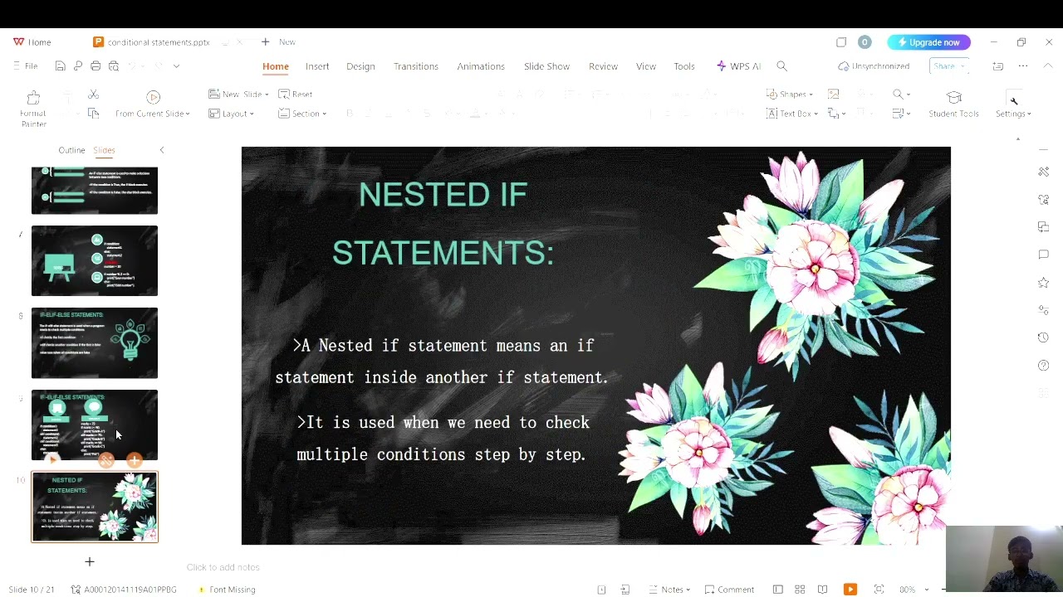Open the File menu
The height and width of the screenshot is (597, 1063).
click(x=26, y=66)
